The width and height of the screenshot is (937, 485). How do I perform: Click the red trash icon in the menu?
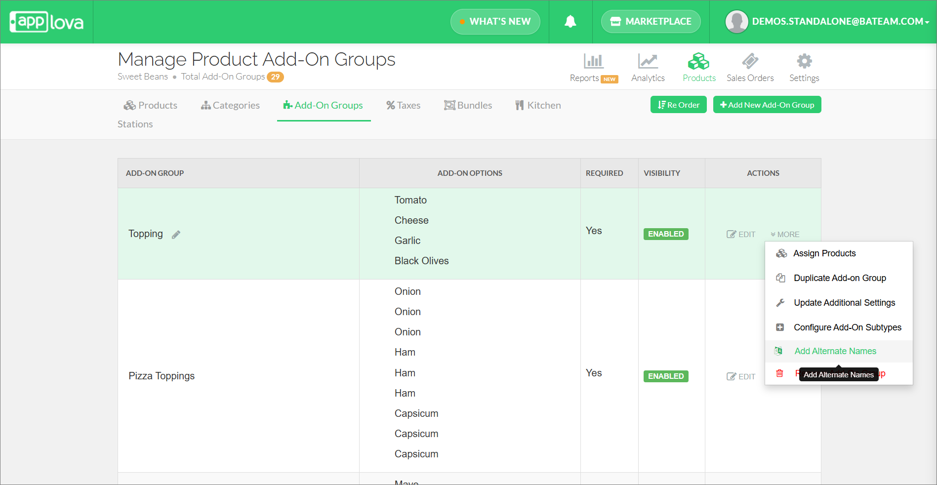[x=779, y=373]
